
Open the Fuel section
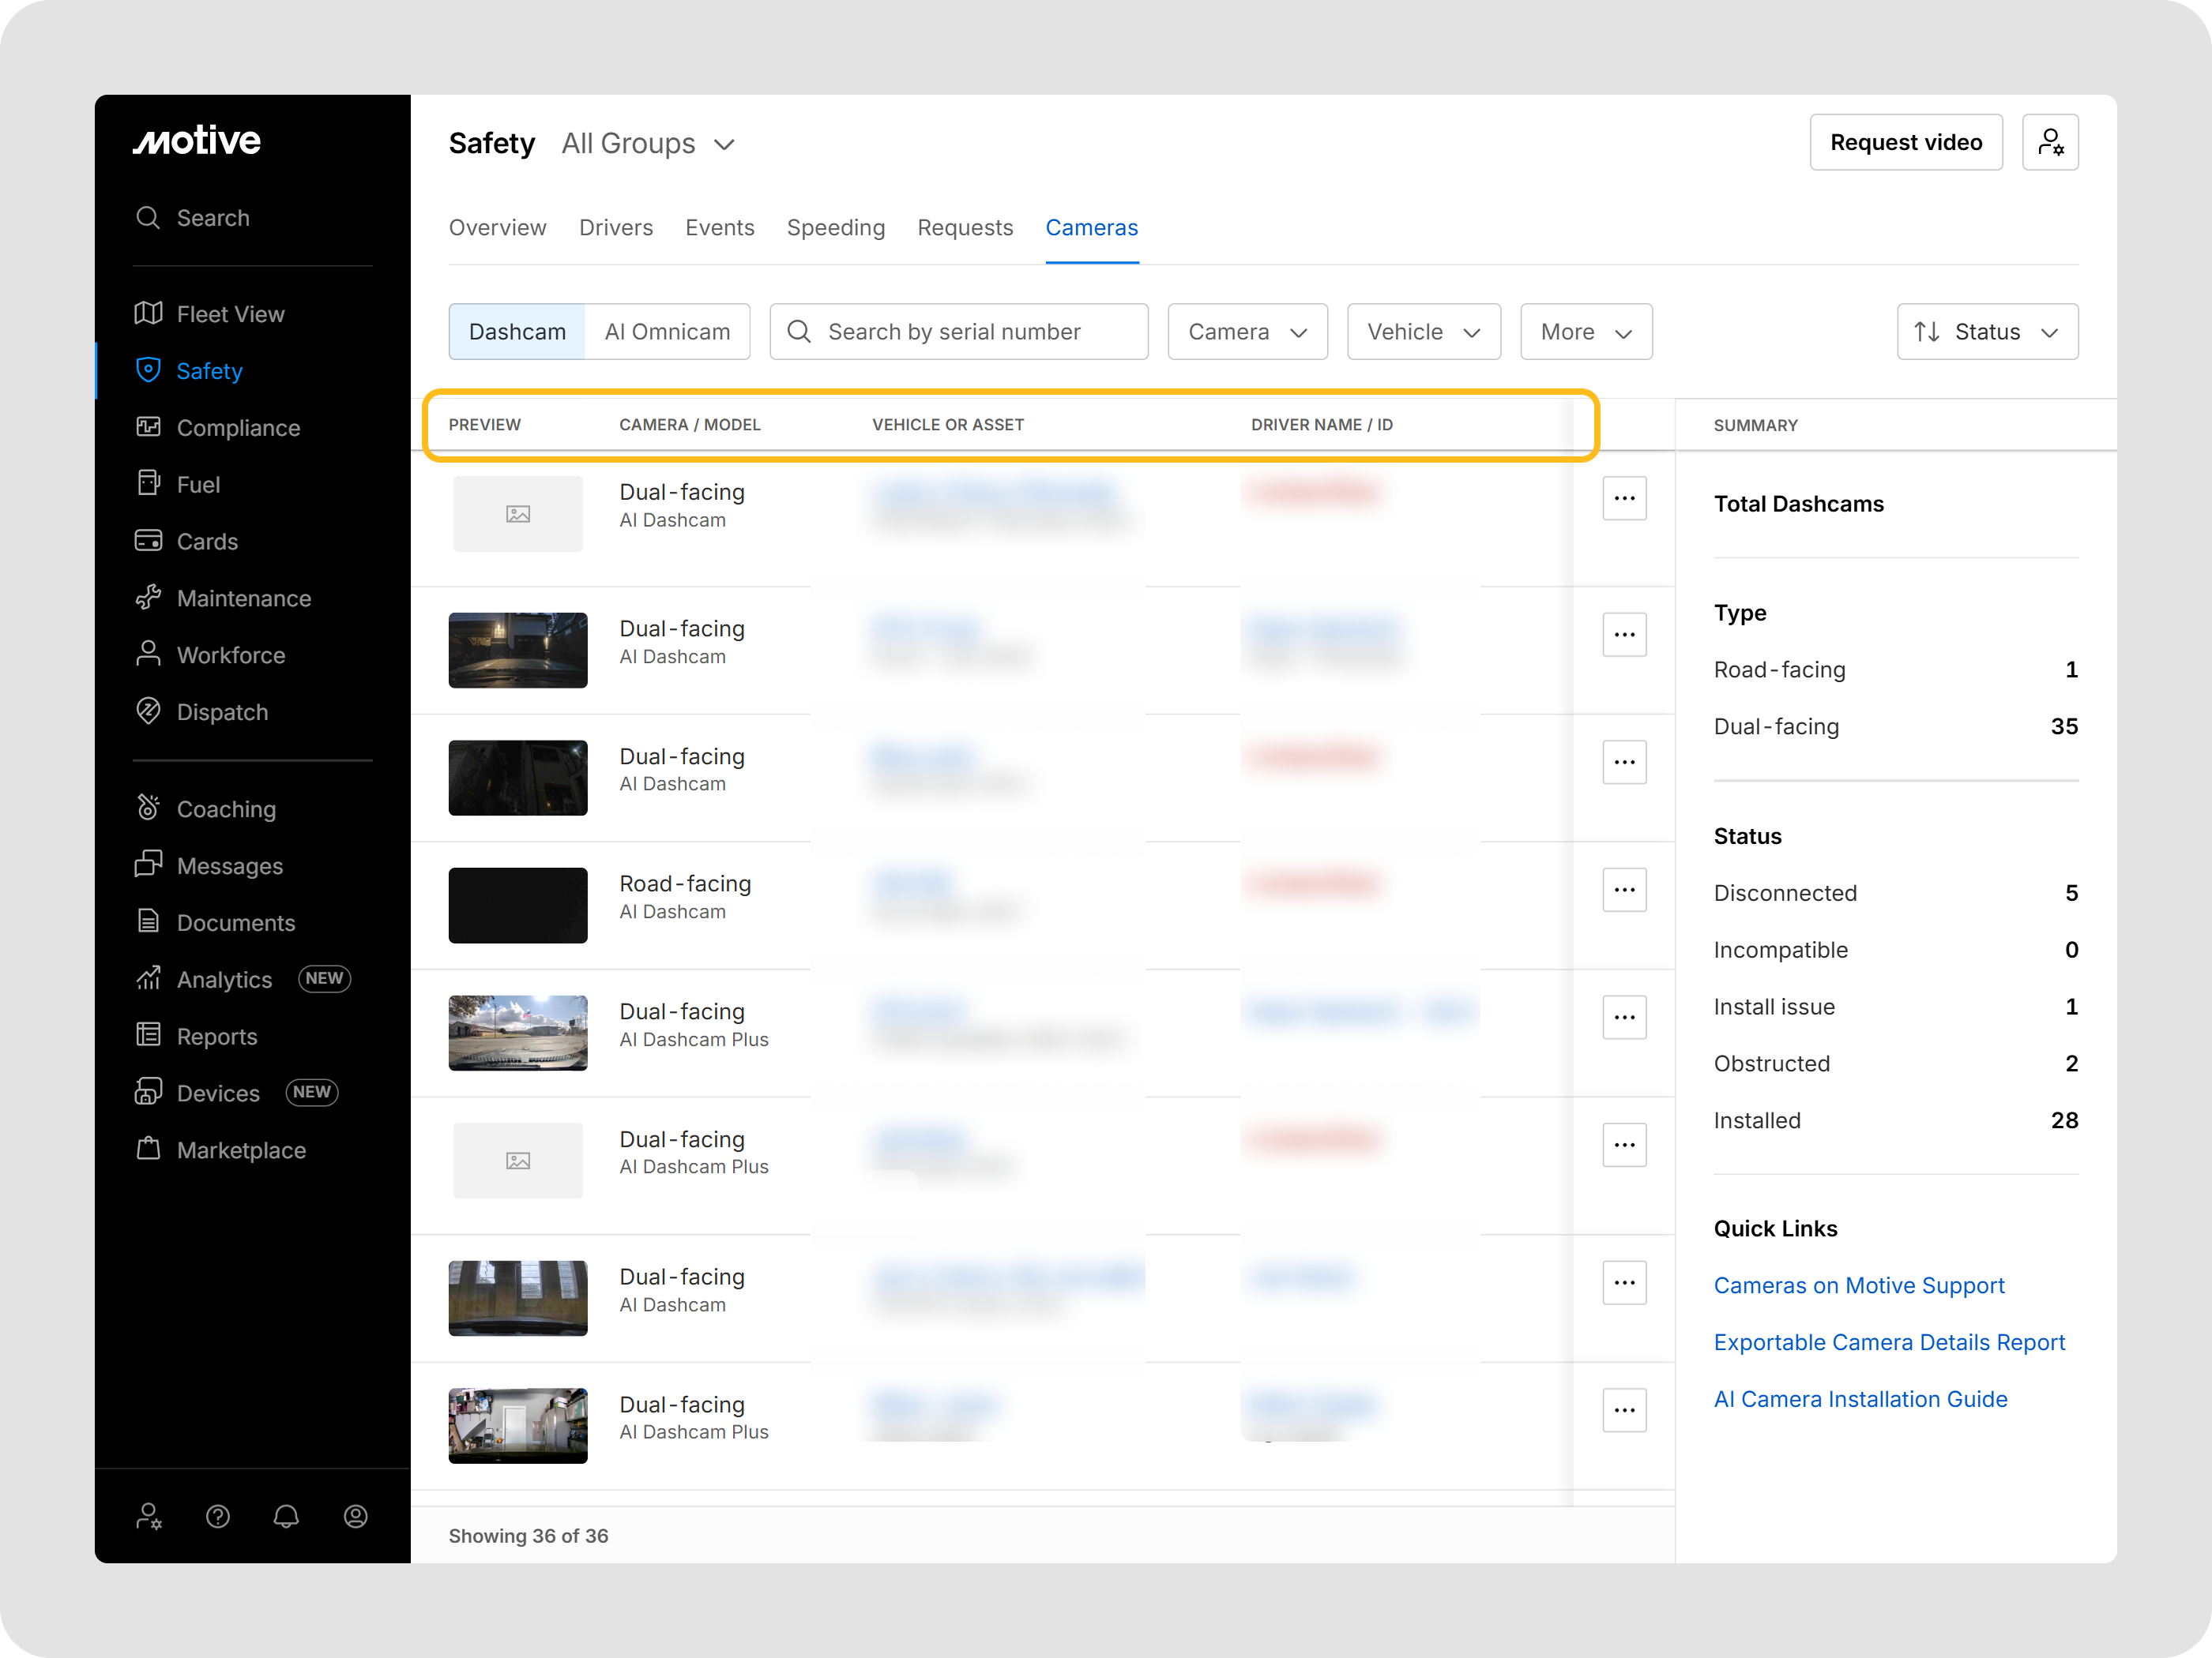(198, 484)
